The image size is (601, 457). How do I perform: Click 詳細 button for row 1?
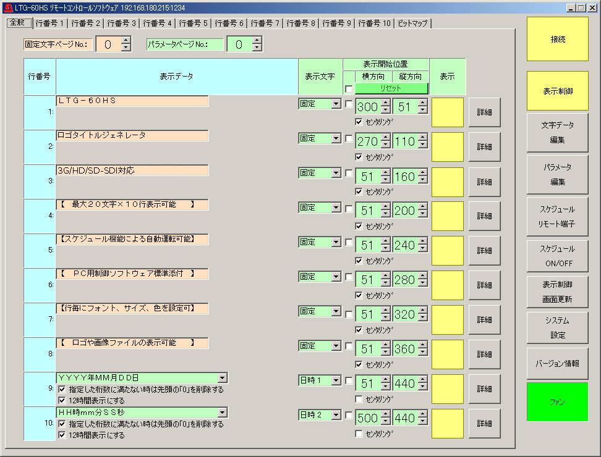484,112
